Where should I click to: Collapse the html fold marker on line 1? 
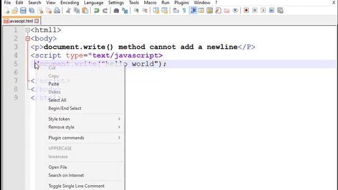coord(27,30)
